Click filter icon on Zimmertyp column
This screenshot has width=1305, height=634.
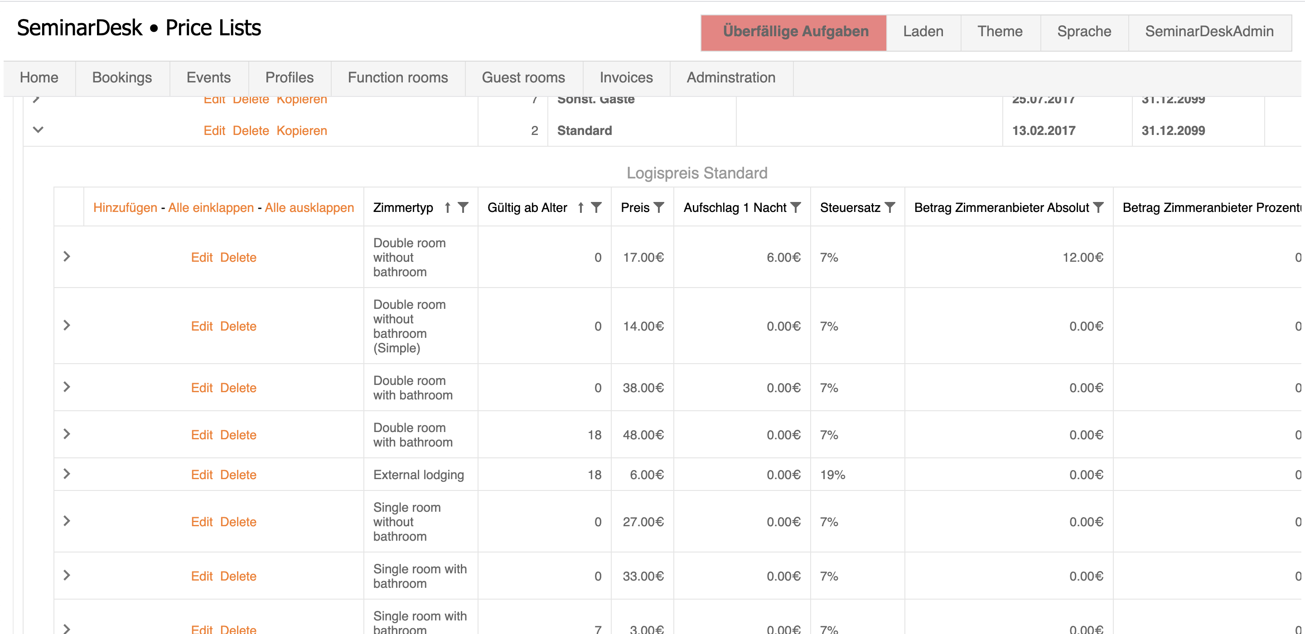[x=463, y=207]
